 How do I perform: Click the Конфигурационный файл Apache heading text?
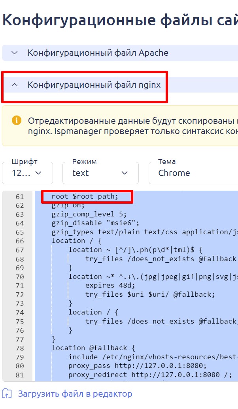pos(98,53)
